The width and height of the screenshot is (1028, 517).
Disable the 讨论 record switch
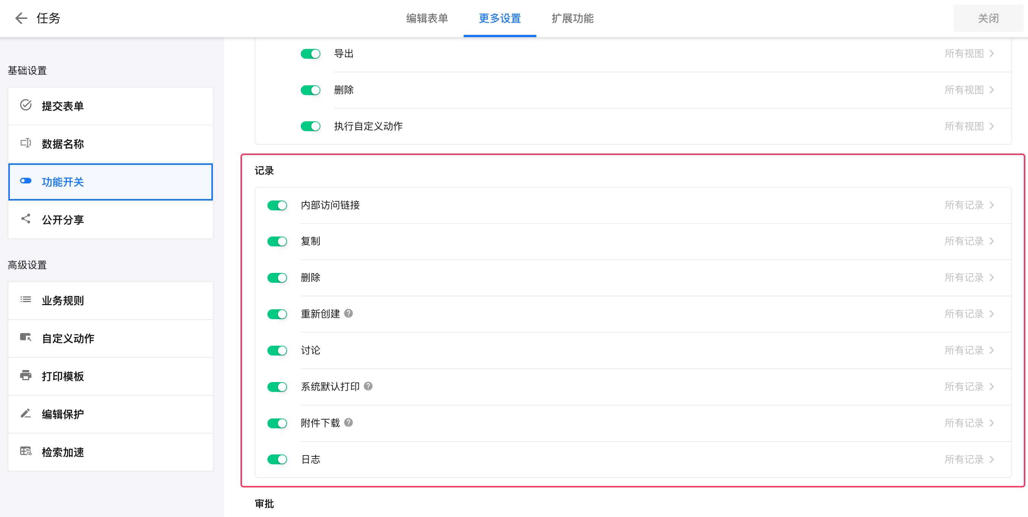click(x=277, y=351)
